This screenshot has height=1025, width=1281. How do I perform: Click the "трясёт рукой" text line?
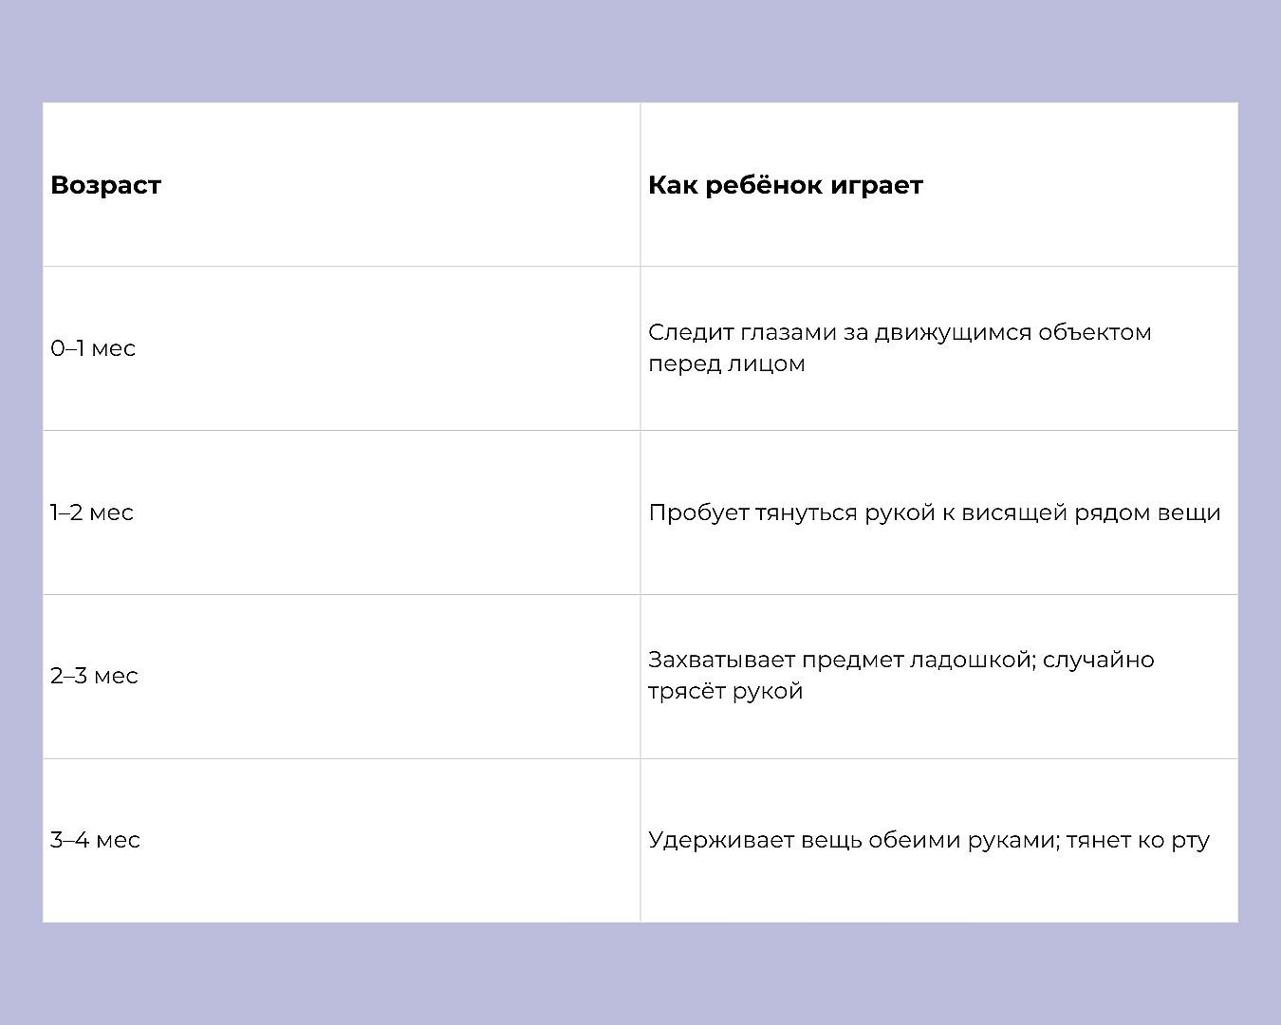[x=726, y=691]
